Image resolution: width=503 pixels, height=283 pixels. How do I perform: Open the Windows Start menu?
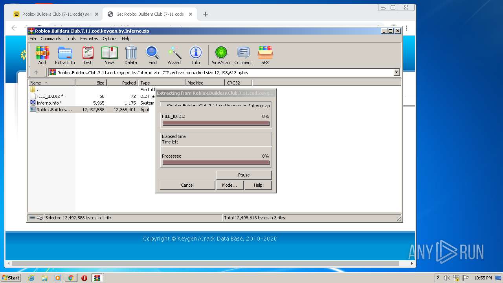[x=11, y=278]
